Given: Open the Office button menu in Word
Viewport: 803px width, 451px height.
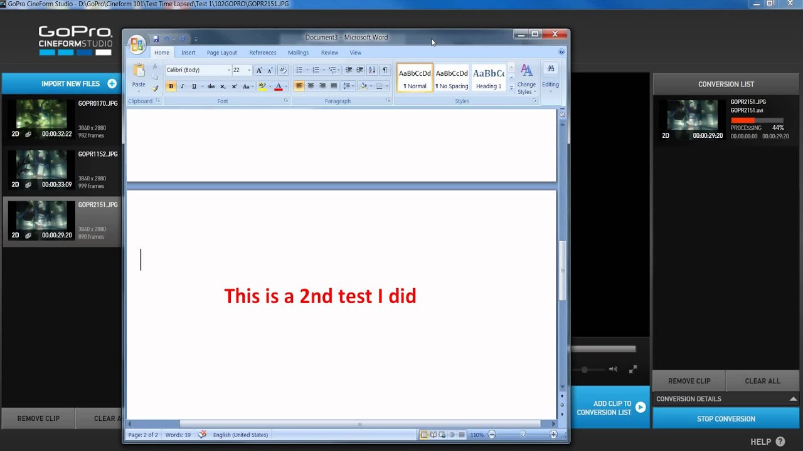Looking at the screenshot, I should tap(136, 44).
